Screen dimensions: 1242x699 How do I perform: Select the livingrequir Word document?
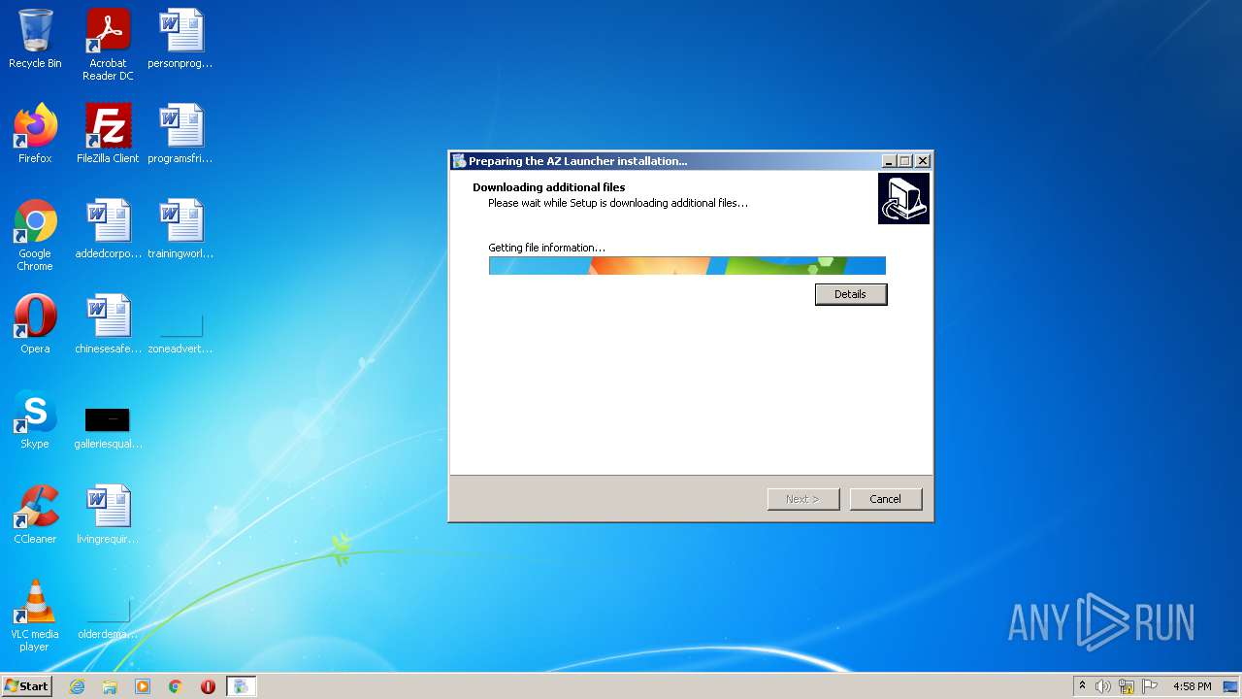coord(108,515)
